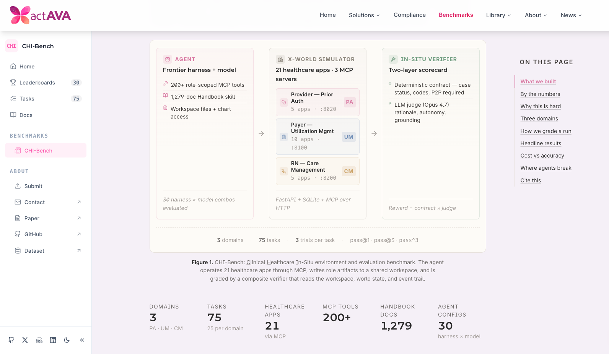Click the LinkedIn icon in footer
Viewport: 609px width, 354px height.
[x=53, y=340]
